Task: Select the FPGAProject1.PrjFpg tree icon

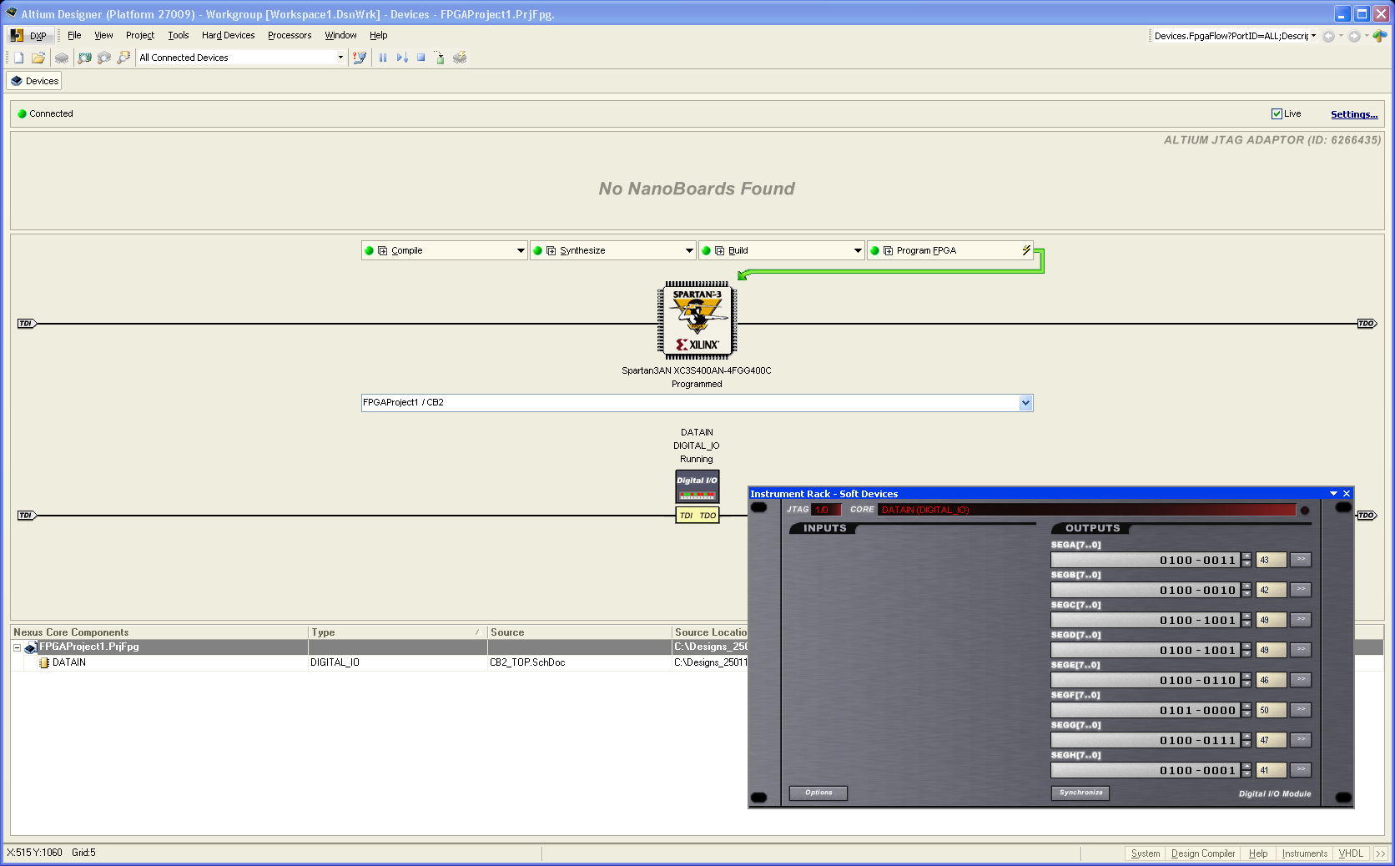Action: [31, 647]
